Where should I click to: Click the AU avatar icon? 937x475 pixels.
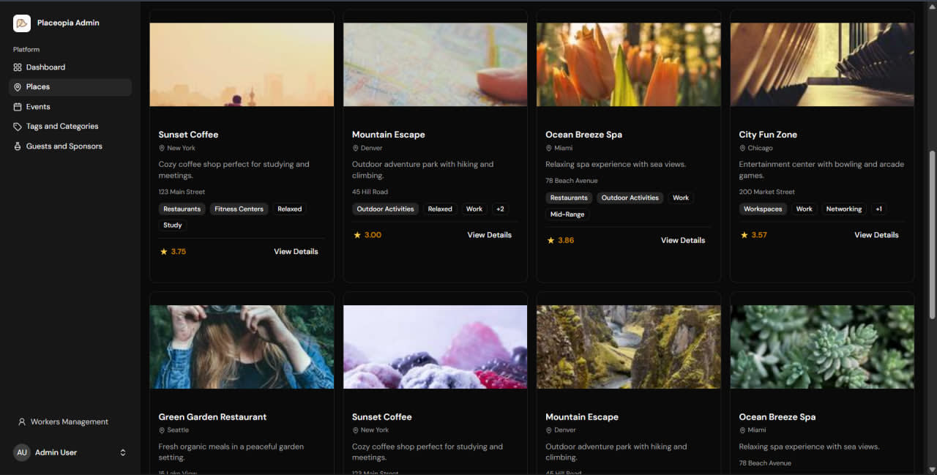(22, 452)
